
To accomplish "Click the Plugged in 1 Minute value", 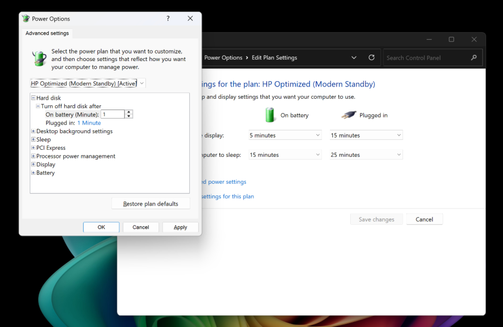I will tap(89, 123).
